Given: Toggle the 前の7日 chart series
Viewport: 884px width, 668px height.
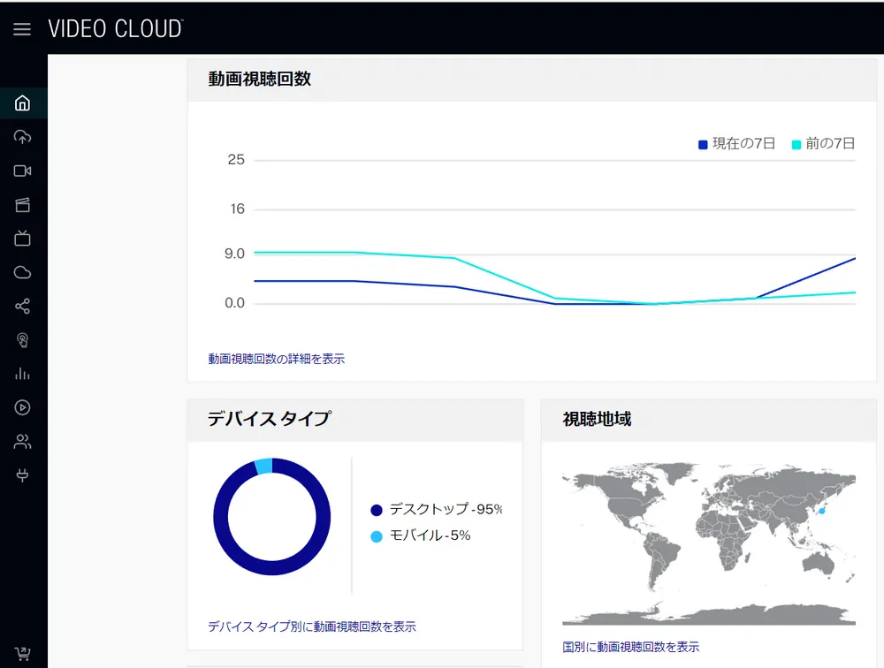Looking at the screenshot, I should pyautogui.click(x=824, y=144).
